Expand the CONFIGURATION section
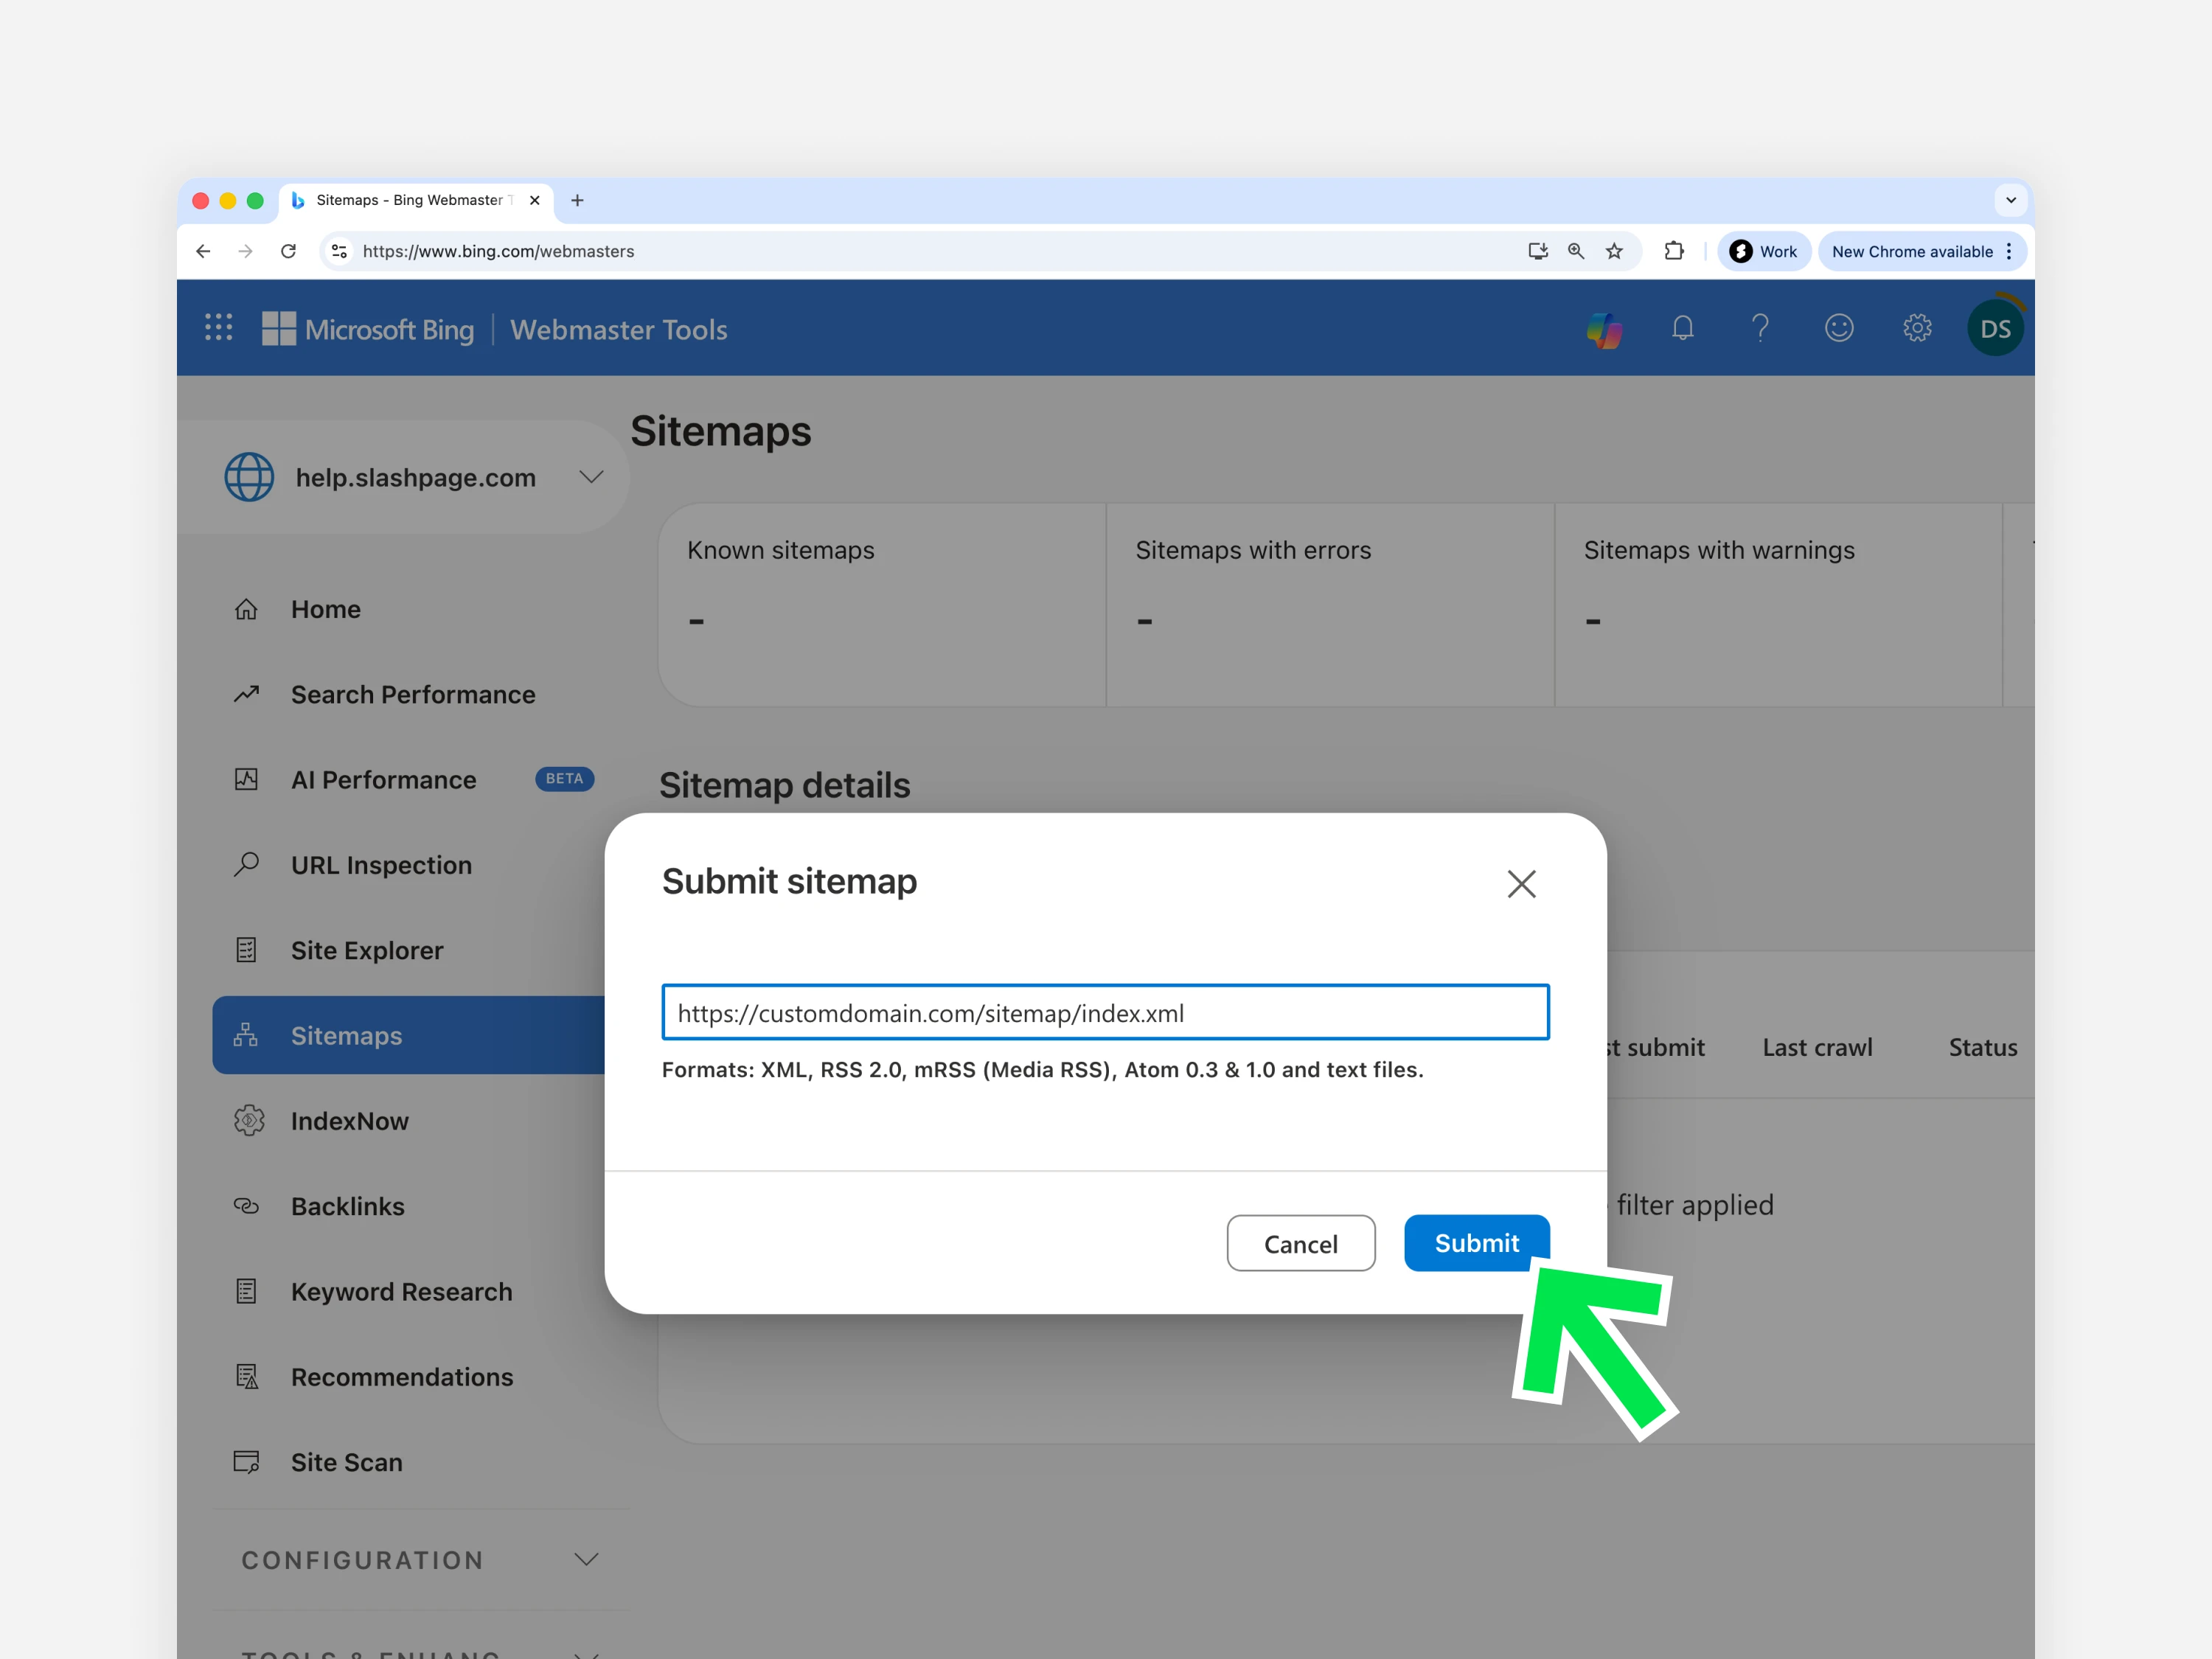The height and width of the screenshot is (1659, 2212). [x=586, y=1559]
